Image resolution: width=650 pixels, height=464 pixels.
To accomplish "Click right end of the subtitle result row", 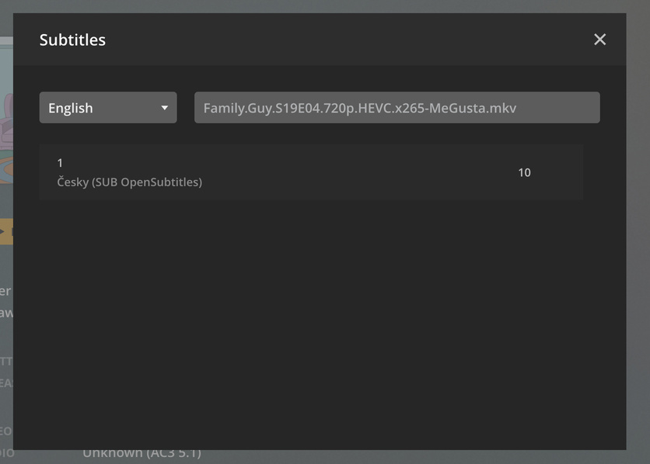I will 568,172.
